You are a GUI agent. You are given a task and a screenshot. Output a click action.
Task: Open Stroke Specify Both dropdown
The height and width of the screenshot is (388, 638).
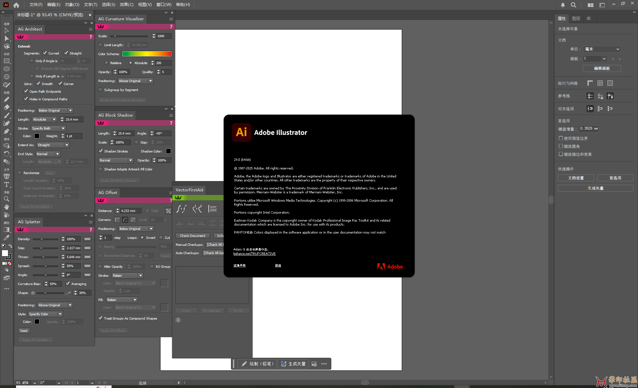[x=49, y=128]
